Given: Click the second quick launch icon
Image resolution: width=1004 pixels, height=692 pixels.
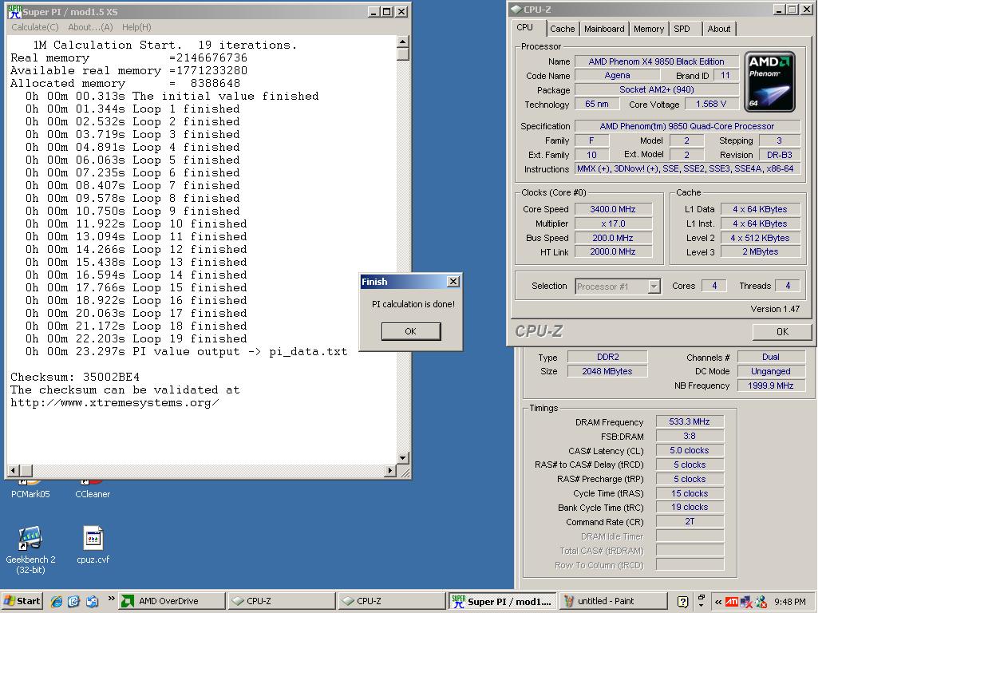Looking at the screenshot, I should point(74,602).
